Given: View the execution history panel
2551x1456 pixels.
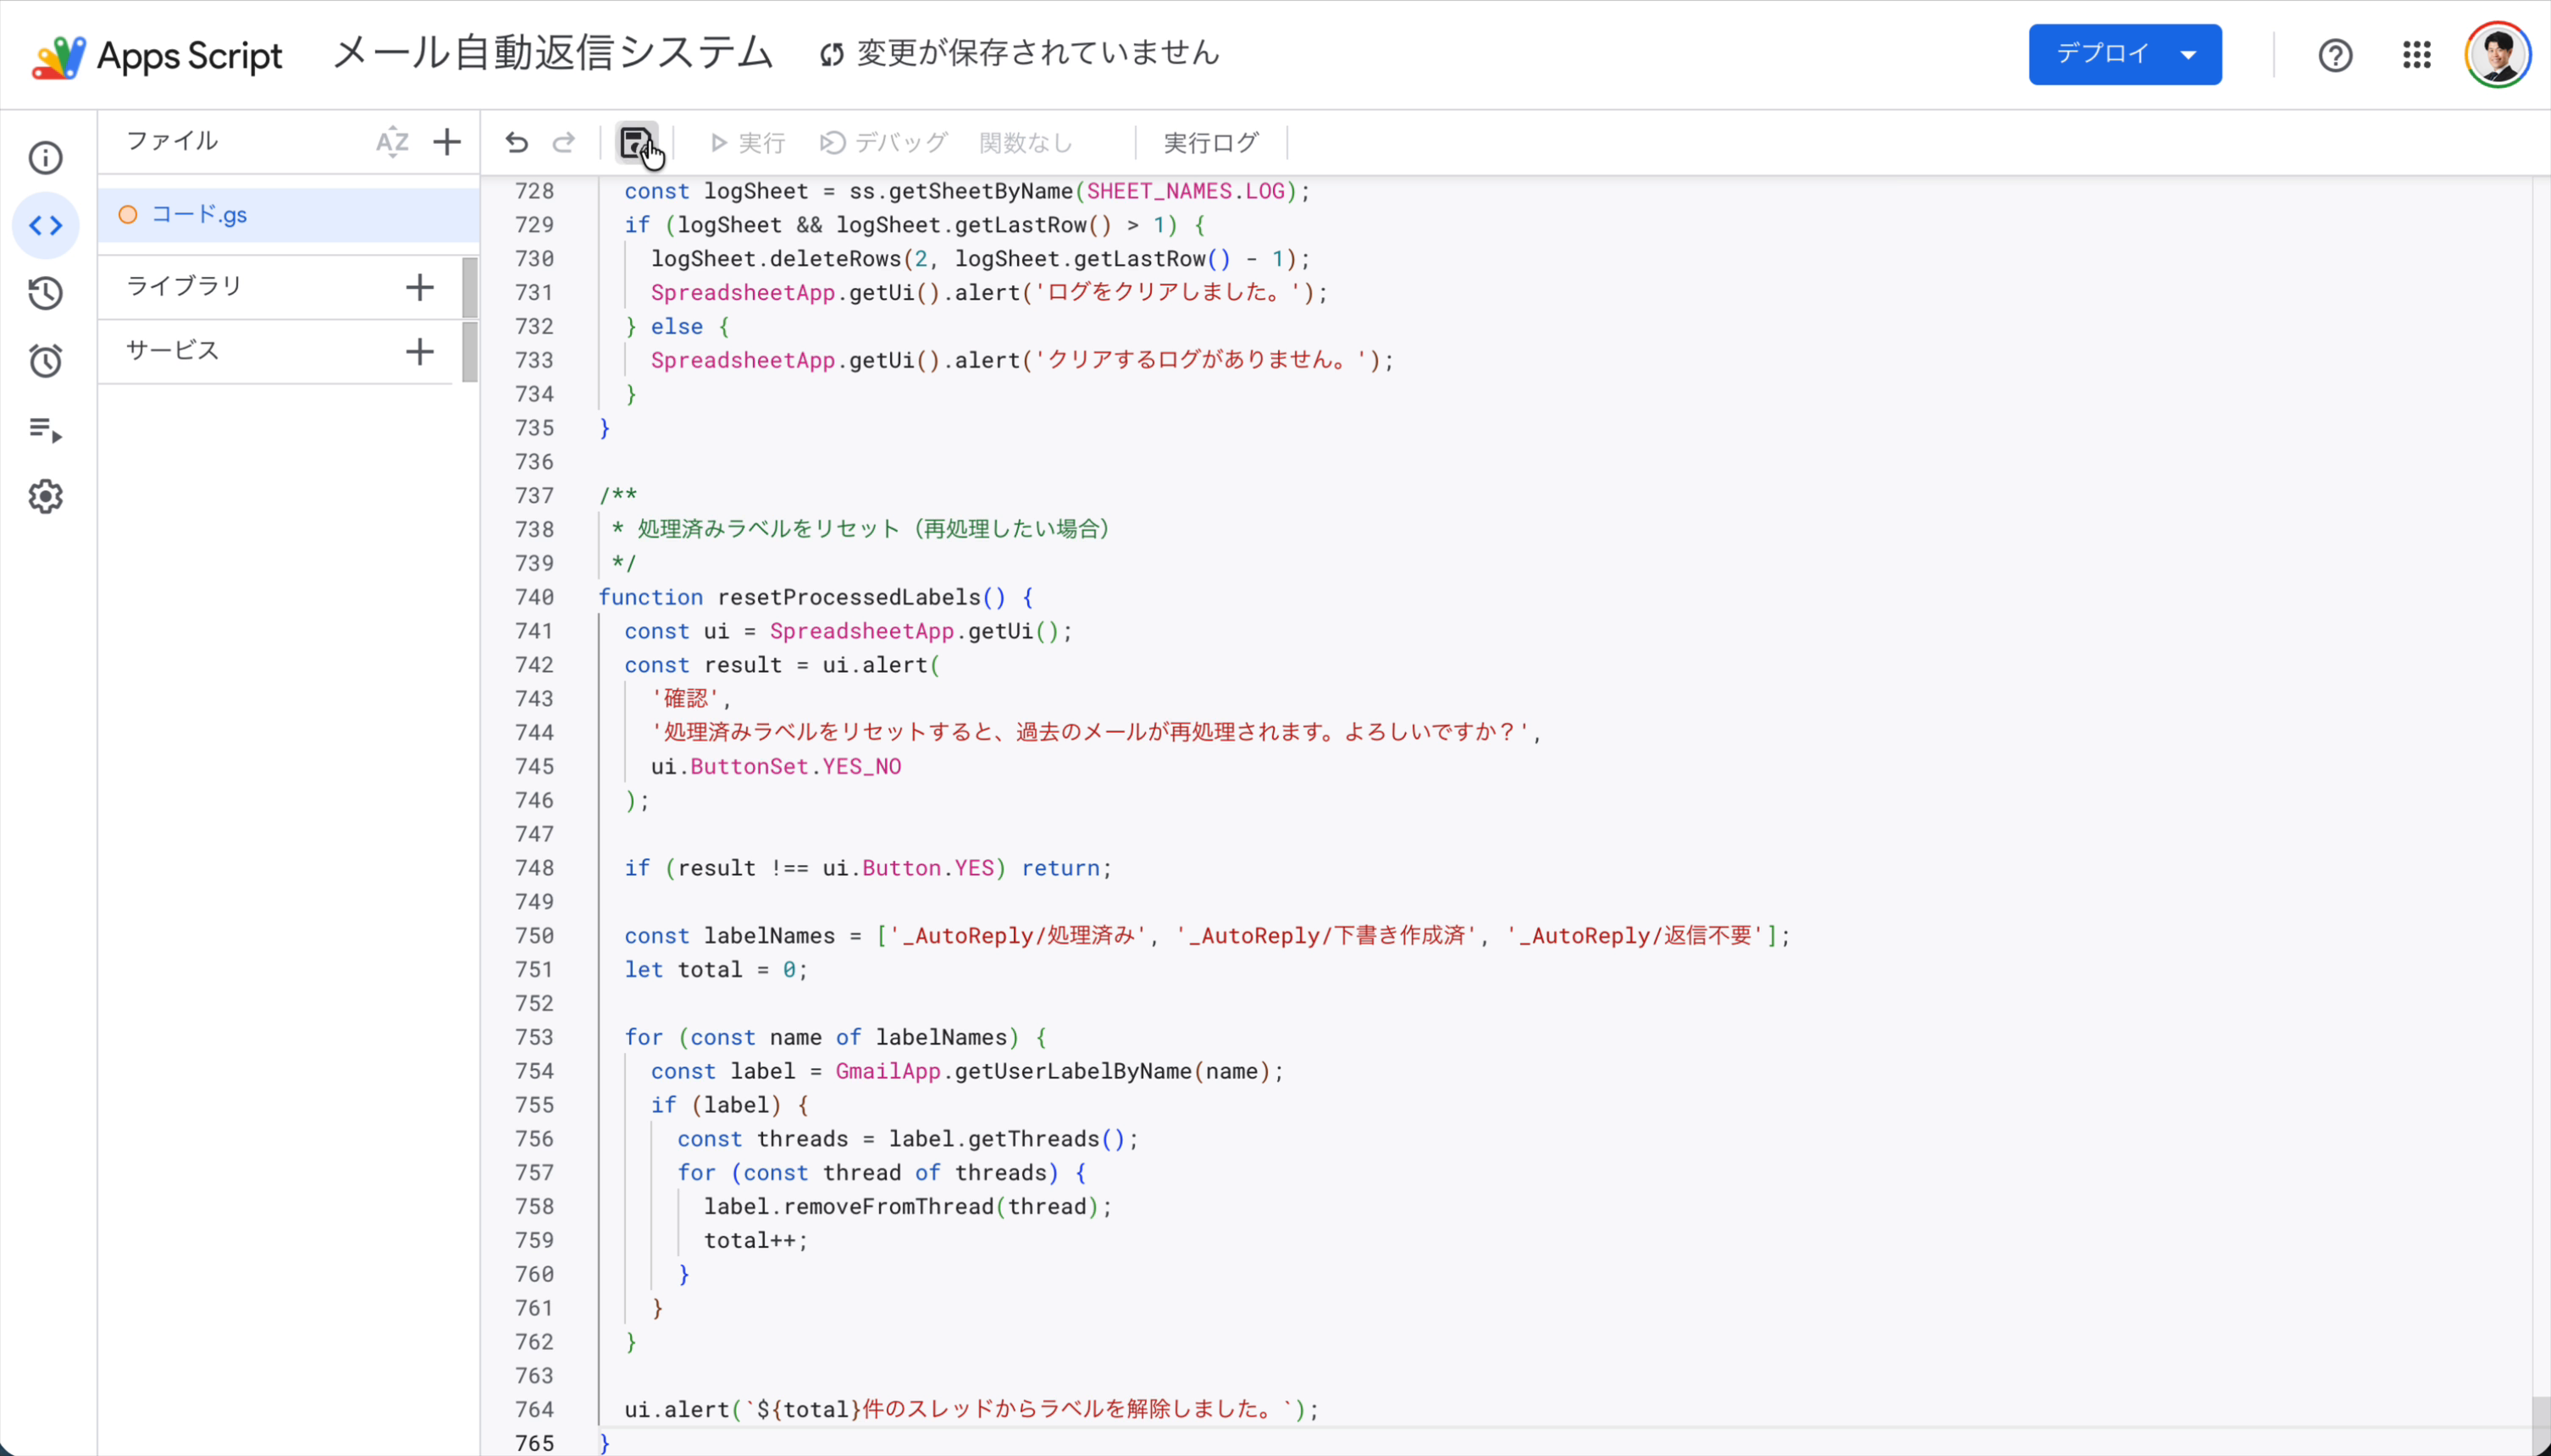Looking at the screenshot, I should tap(45, 293).
